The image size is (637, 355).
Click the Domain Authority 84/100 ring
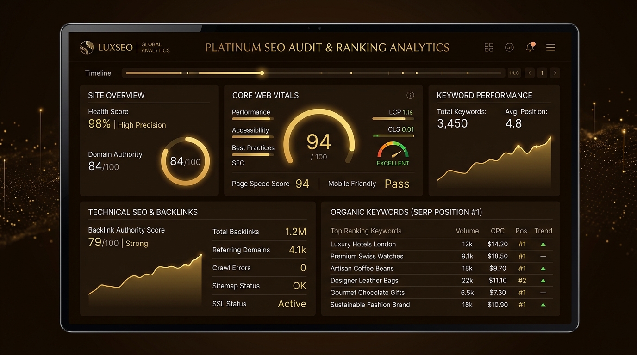click(x=185, y=161)
